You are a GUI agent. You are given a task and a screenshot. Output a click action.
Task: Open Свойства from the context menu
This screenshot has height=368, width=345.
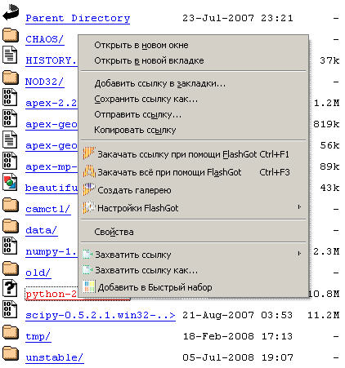pyautogui.click(x=114, y=232)
